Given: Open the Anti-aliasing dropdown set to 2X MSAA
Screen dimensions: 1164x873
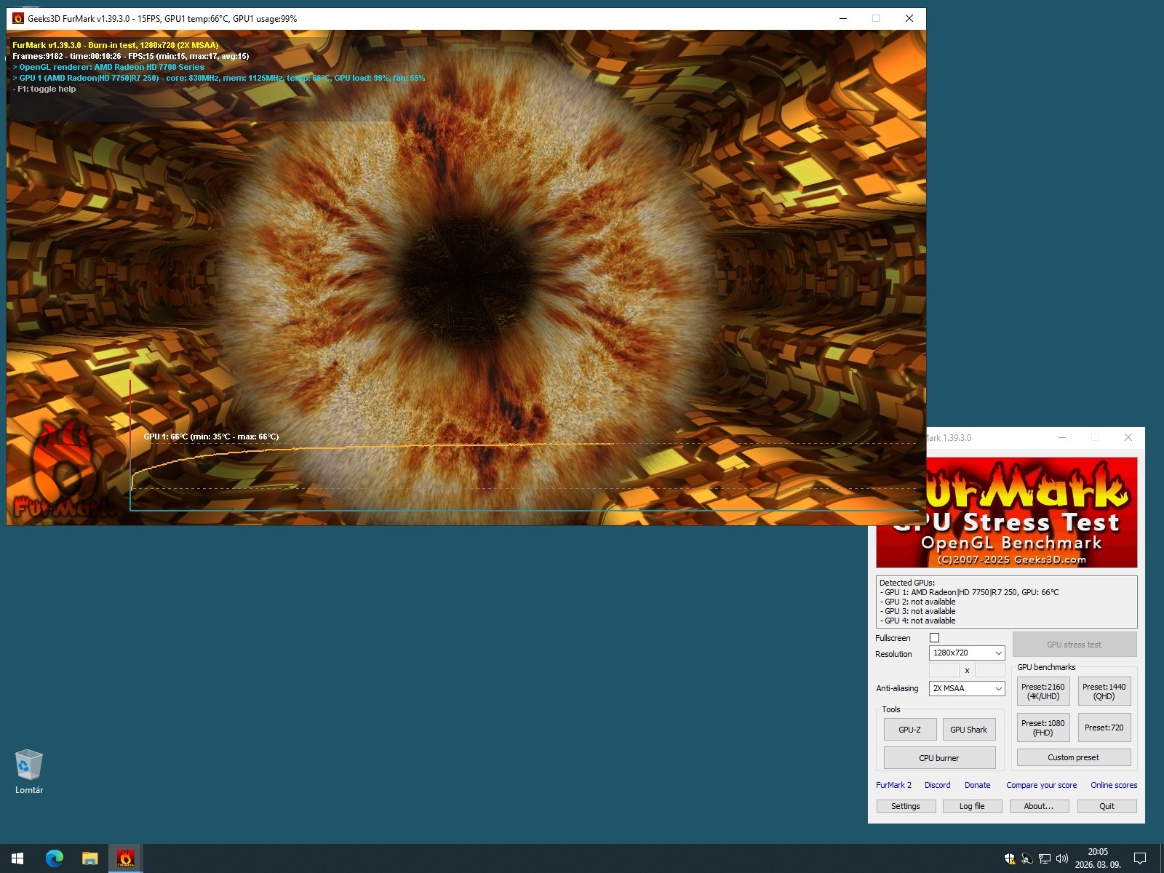Looking at the screenshot, I should click(967, 688).
